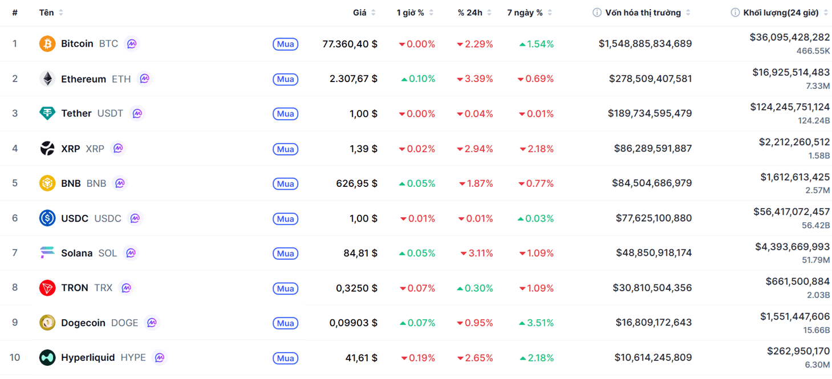832x379 pixels.
Task: Sort by the # rank column
Action: [15, 13]
